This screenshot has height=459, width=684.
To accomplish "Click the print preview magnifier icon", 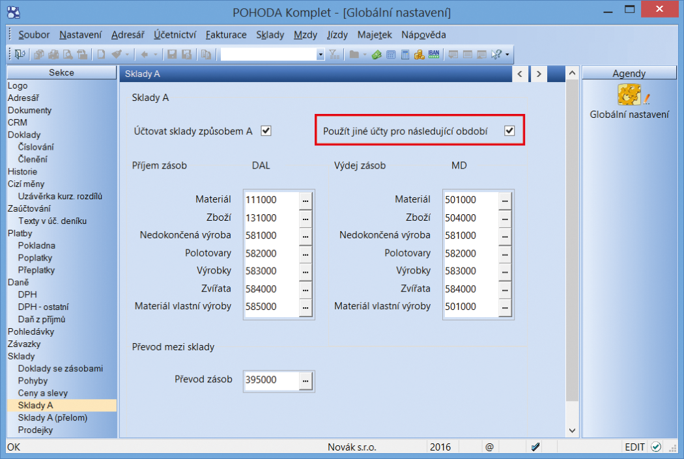I will (68, 55).
